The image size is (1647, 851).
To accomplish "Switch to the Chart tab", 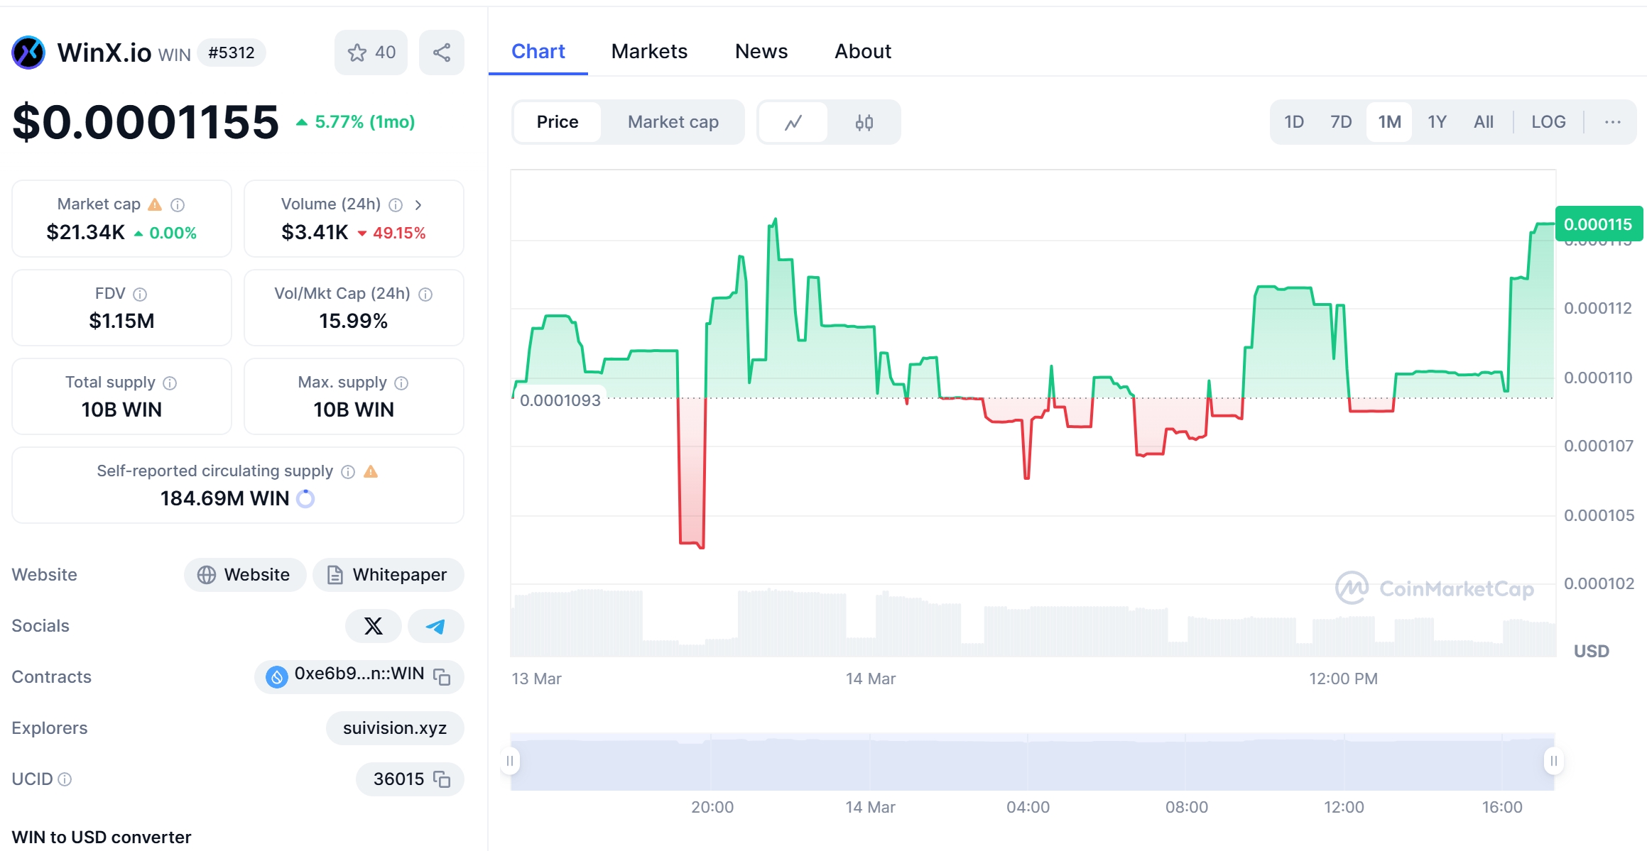I will (x=538, y=52).
